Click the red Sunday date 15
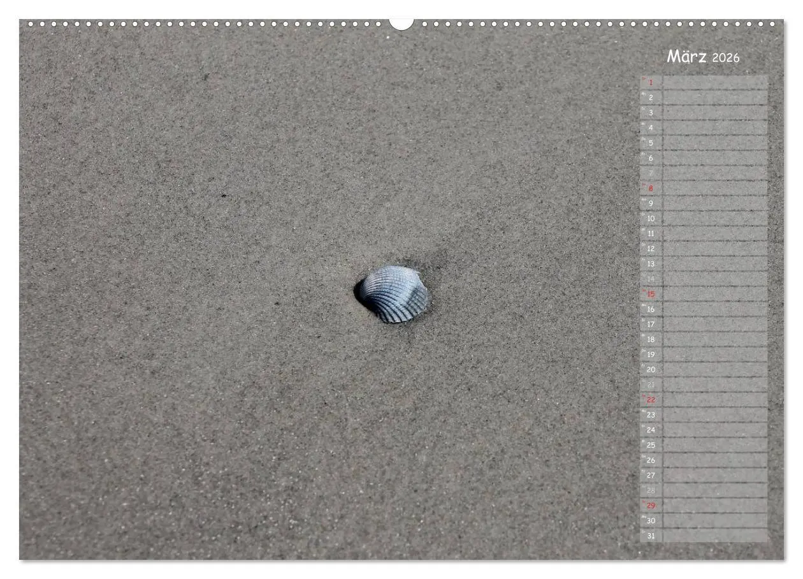 [x=651, y=294]
